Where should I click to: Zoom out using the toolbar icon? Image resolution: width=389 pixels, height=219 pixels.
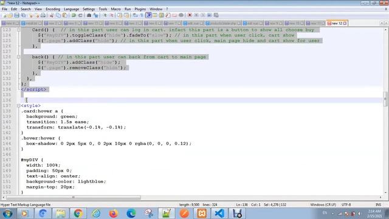pyautogui.click(x=111, y=15)
